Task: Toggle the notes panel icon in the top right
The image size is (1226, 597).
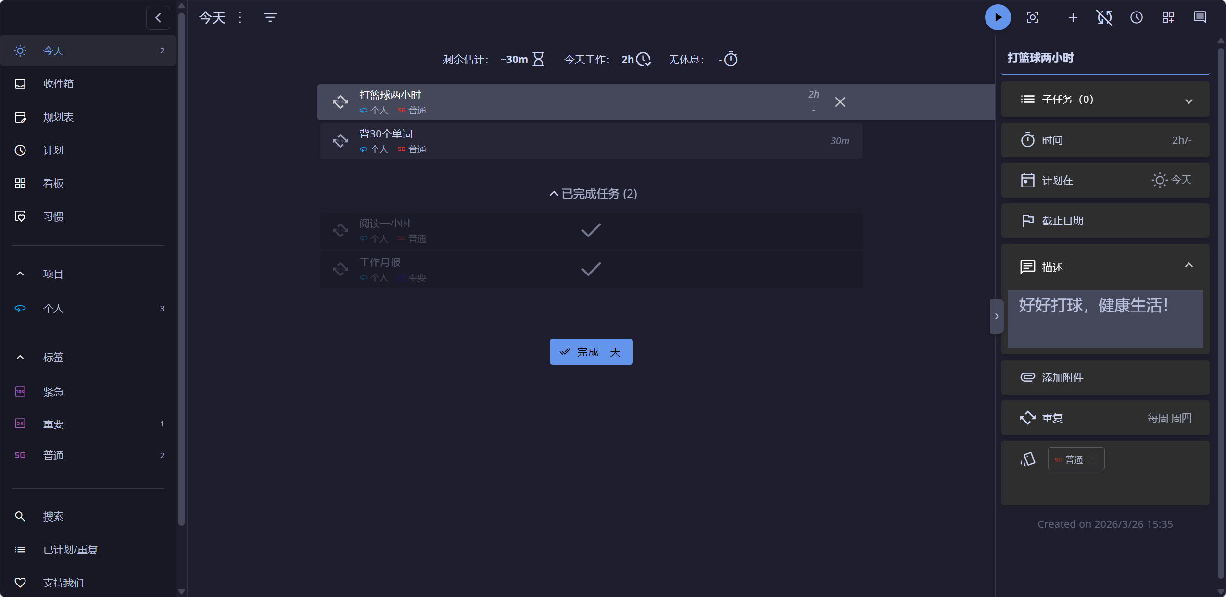Action: (x=1200, y=18)
